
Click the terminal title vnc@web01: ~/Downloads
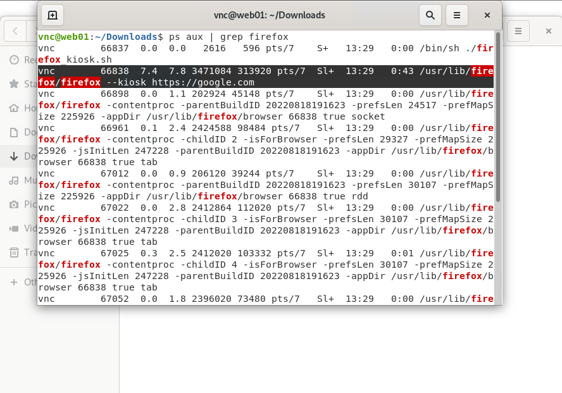point(269,15)
